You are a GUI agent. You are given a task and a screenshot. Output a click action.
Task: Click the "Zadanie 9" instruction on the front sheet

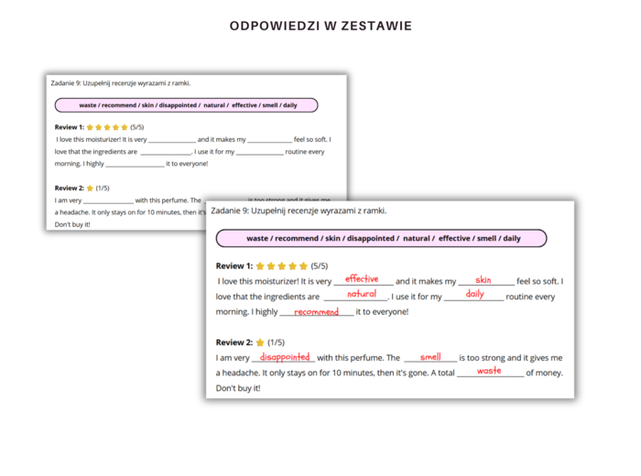(x=299, y=211)
